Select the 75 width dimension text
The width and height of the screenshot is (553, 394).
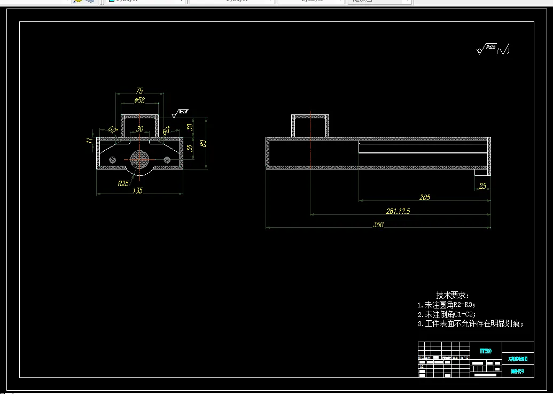(139, 91)
